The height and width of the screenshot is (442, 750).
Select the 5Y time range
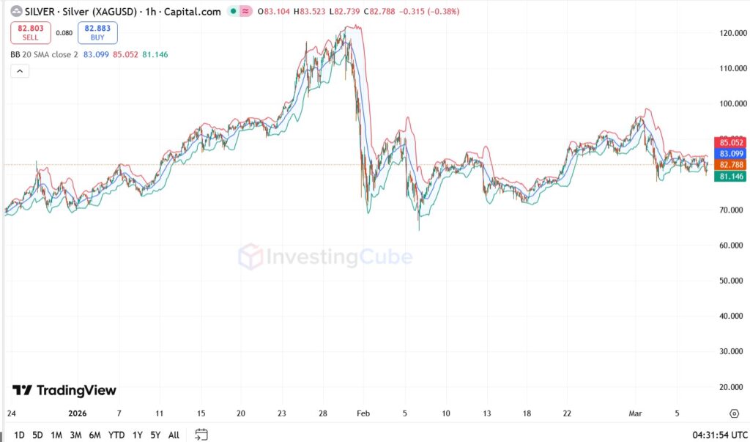point(155,435)
